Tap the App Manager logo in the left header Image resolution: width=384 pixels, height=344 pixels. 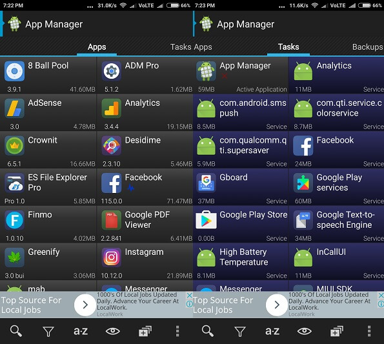(x=14, y=24)
